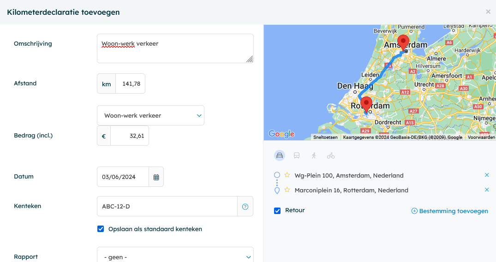This screenshot has height=262, width=496.
Task: Remove the Marconiplein 16 Rotterdam address
Action: point(487,190)
